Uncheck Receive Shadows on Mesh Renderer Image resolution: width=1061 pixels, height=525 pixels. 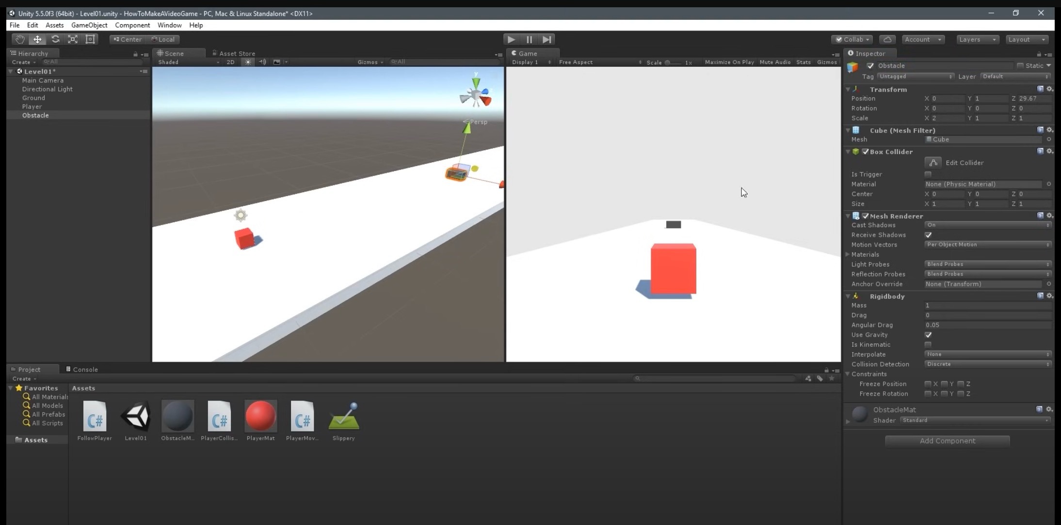(x=928, y=235)
